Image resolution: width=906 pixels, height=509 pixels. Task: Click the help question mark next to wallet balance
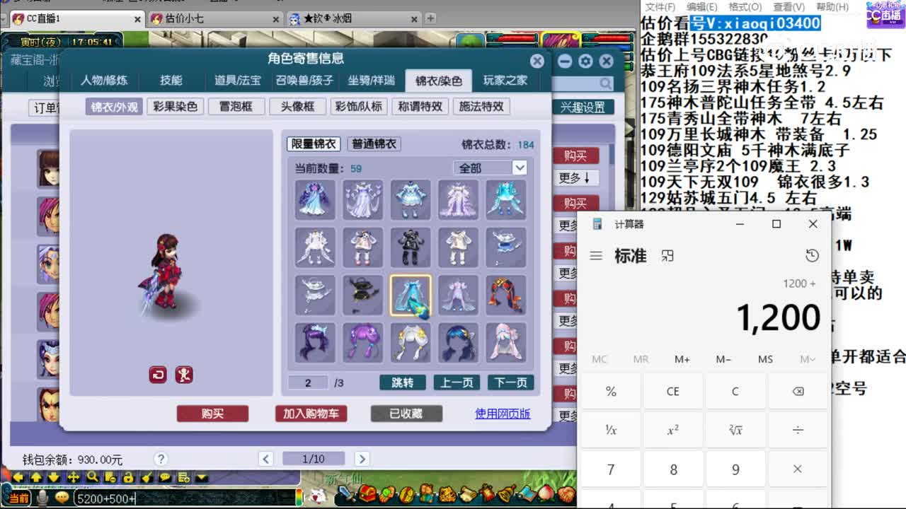[x=161, y=459]
